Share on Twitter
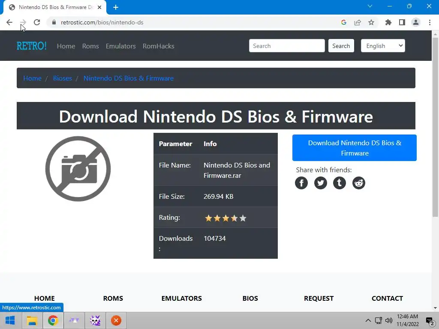The height and width of the screenshot is (329, 439). (x=321, y=183)
